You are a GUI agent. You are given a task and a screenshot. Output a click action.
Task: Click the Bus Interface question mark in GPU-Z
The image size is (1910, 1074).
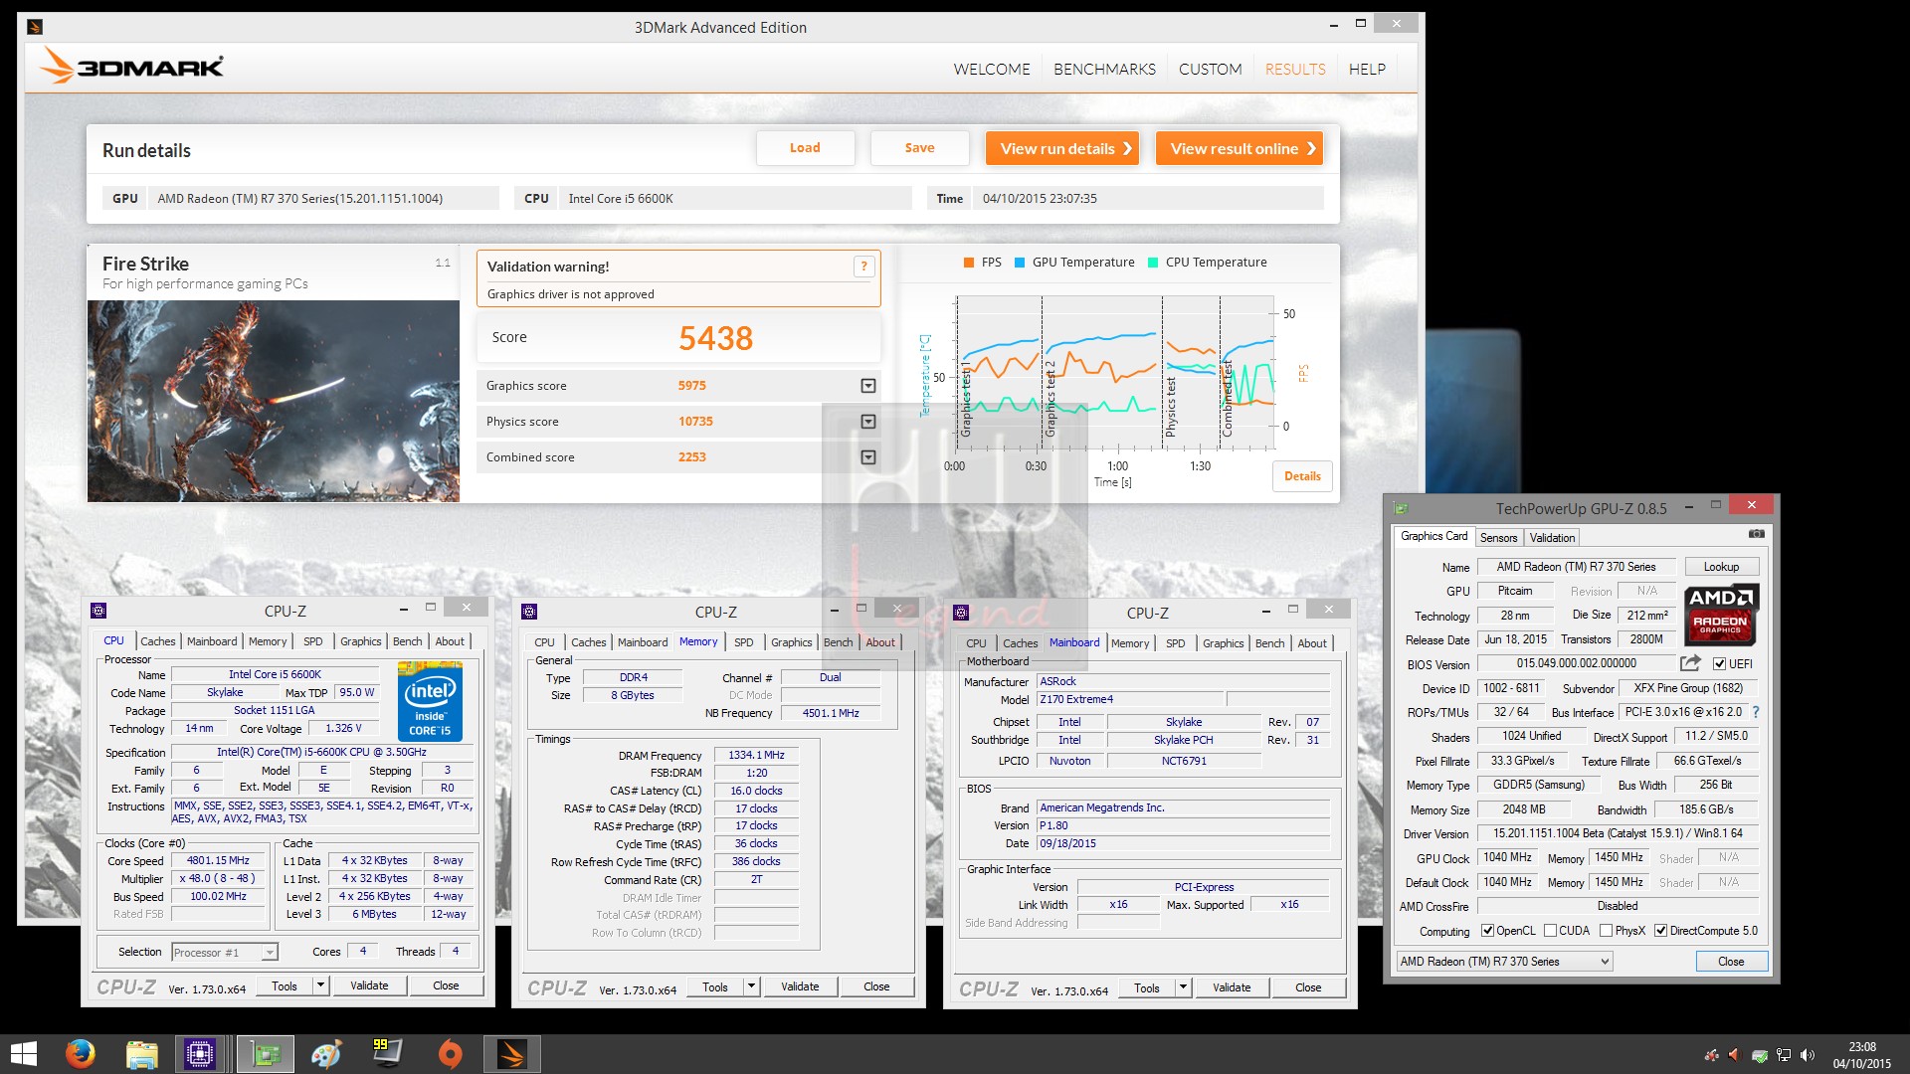pyautogui.click(x=1756, y=712)
